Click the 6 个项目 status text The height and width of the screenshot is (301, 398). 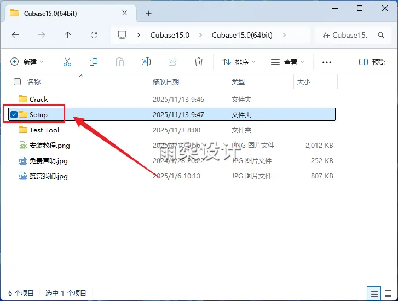point(21,293)
